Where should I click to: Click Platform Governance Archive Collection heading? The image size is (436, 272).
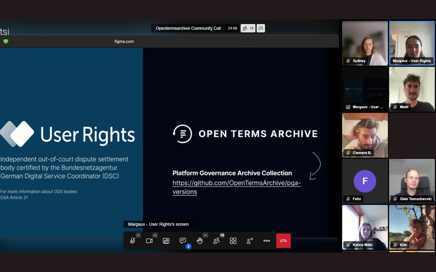232,173
